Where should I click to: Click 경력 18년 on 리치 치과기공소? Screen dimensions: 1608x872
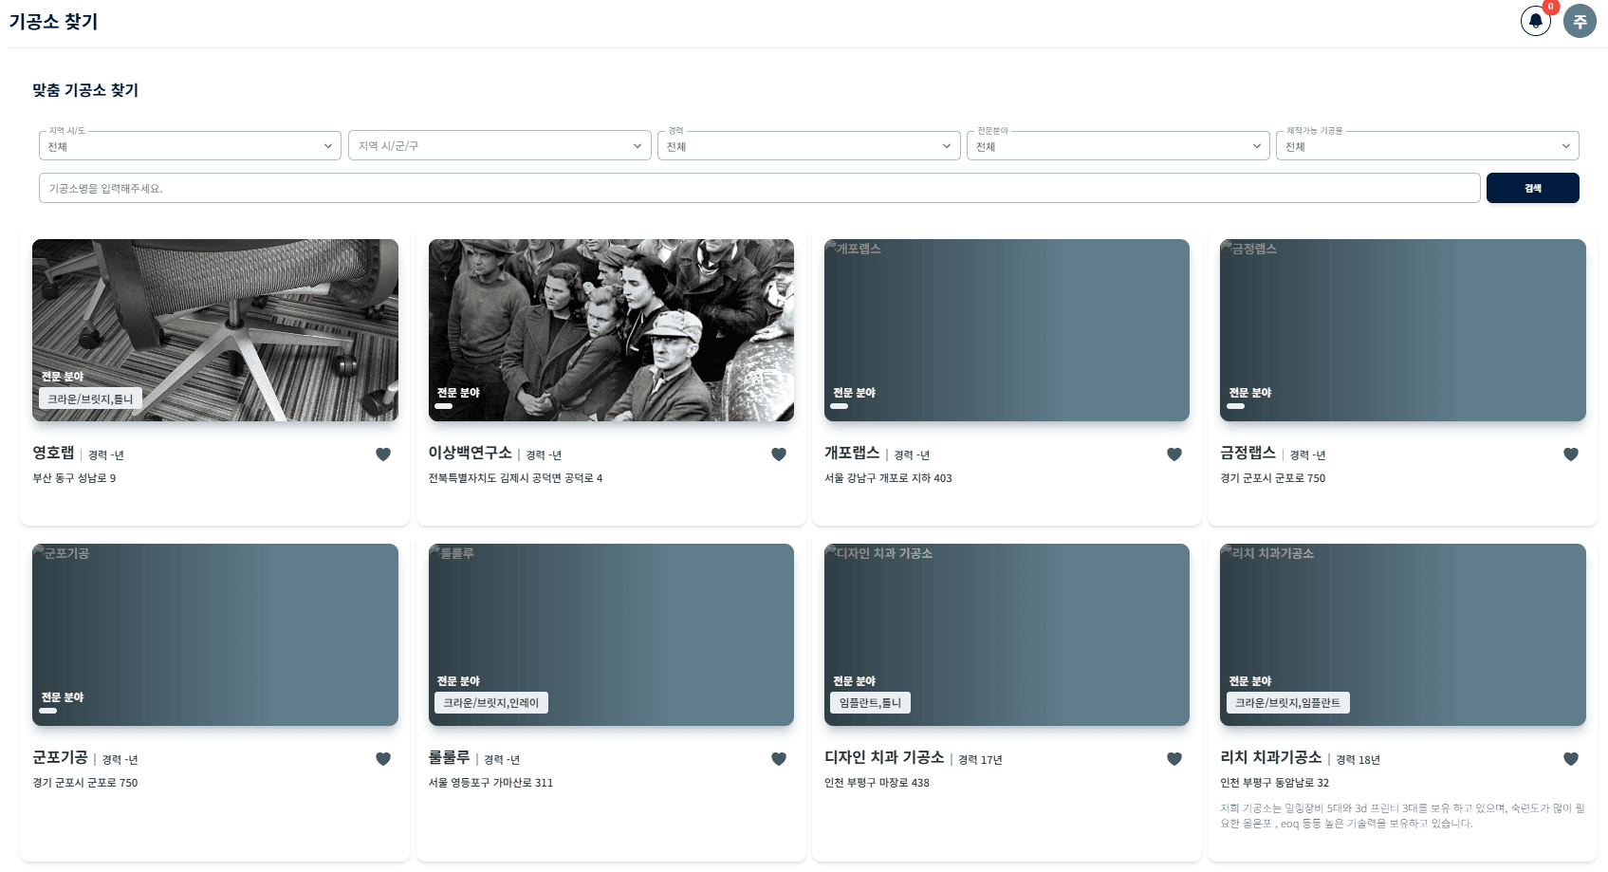(x=1358, y=760)
